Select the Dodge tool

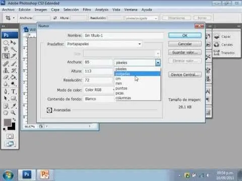click(x=14, y=83)
